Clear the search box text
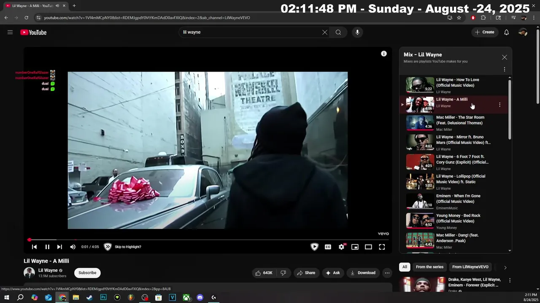540x303 pixels. pyautogui.click(x=325, y=32)
